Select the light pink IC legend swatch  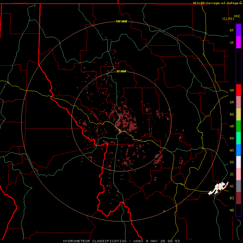pyautogui.click(x=238, y=174)
